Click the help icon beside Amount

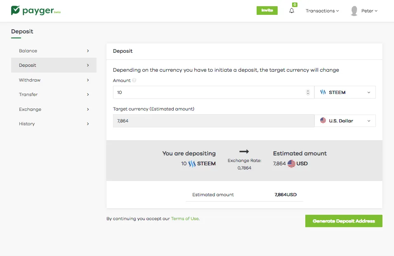pos(134,80)
